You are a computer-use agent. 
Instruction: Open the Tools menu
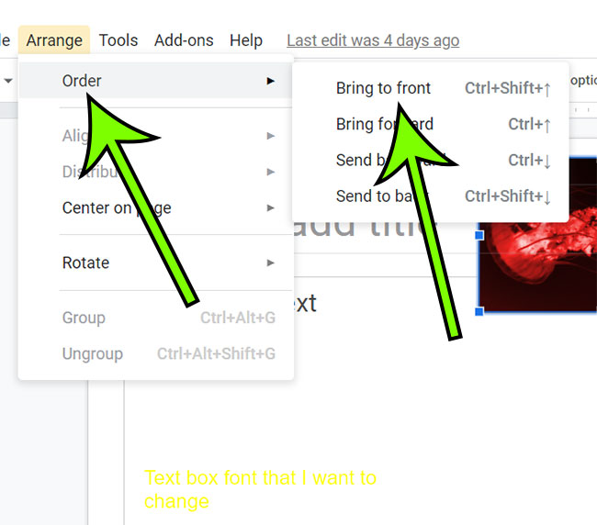click(118, 40)
